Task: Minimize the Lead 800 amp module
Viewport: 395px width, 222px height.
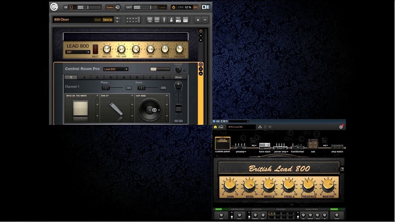Action: [x=201, y=36]
